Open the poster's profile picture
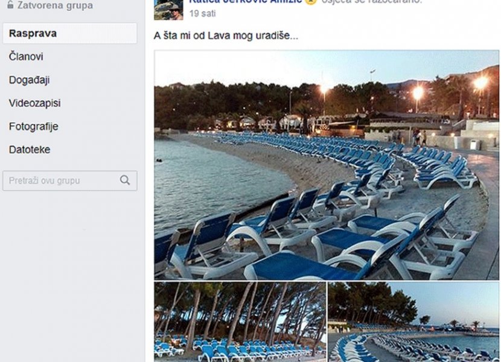The image size is (501, 362). 168,9
